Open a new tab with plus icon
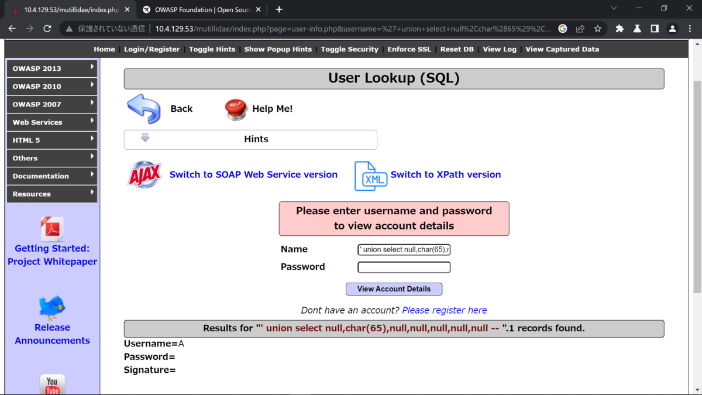Screen dimensions: 702x395 pos(279,9)
